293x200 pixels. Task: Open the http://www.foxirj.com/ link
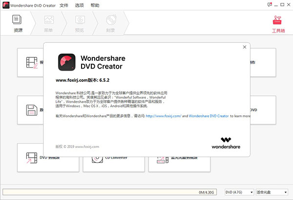pyautogui.click(x=164, y=116)
